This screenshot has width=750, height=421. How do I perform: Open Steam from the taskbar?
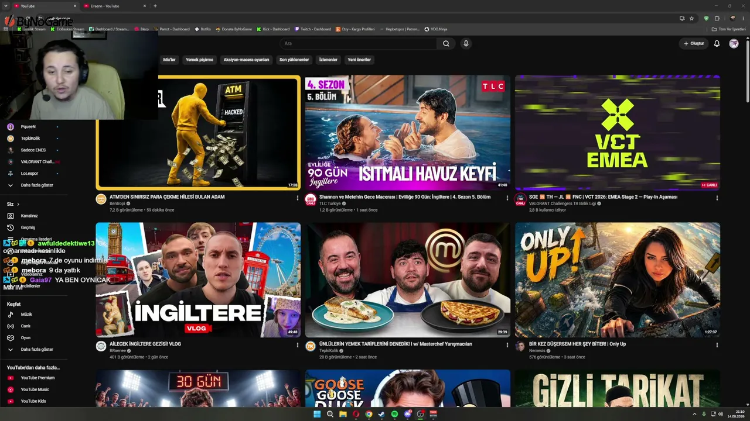pyautogui.click(x=381, y=414)
